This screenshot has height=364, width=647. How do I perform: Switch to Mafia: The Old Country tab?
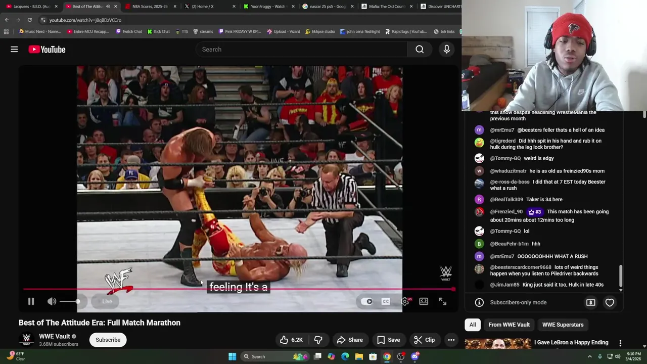[386, 7]
